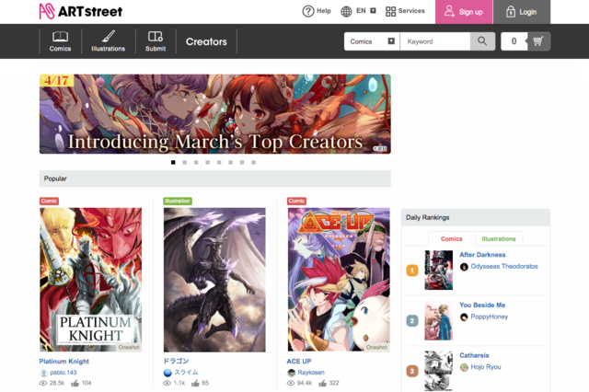The width and height of the screenshot is (589, 392).
Task: Click the Keyword search input field
Action: tap(435, 41)
